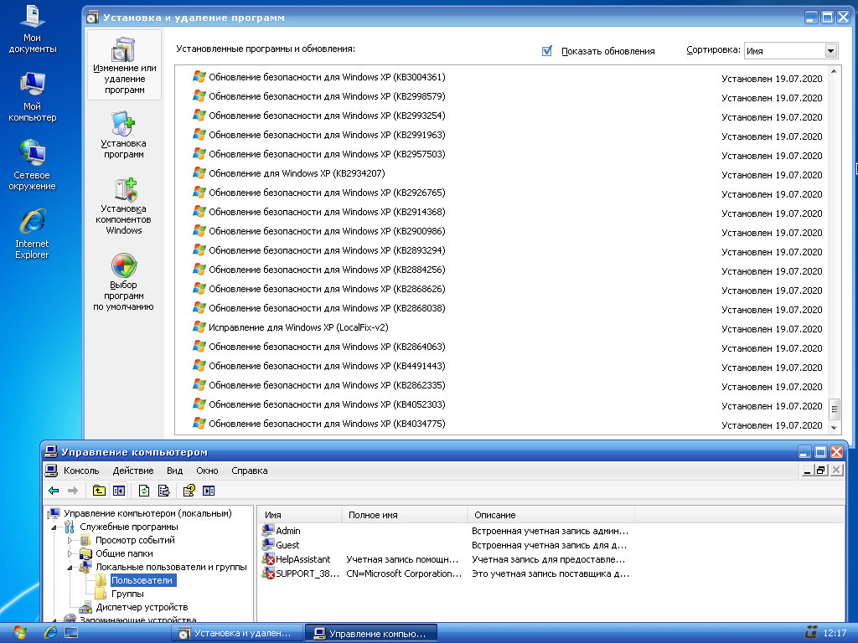858x643 pixels.
Task: Click the system tray icon beside the clock
Action: point(811,633)
